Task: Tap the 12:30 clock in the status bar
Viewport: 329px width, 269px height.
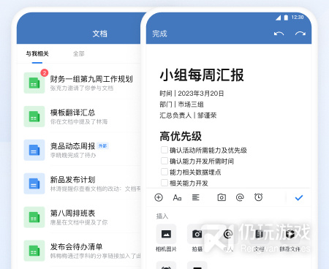Action: pyautogui.click(x=298, y=18)
